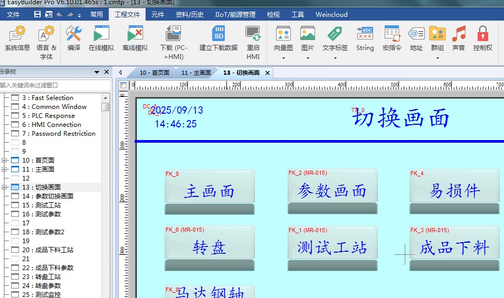The image size is (504, 298).
Task: Start 在线模拟 online simulation
Action: [101, 38]
